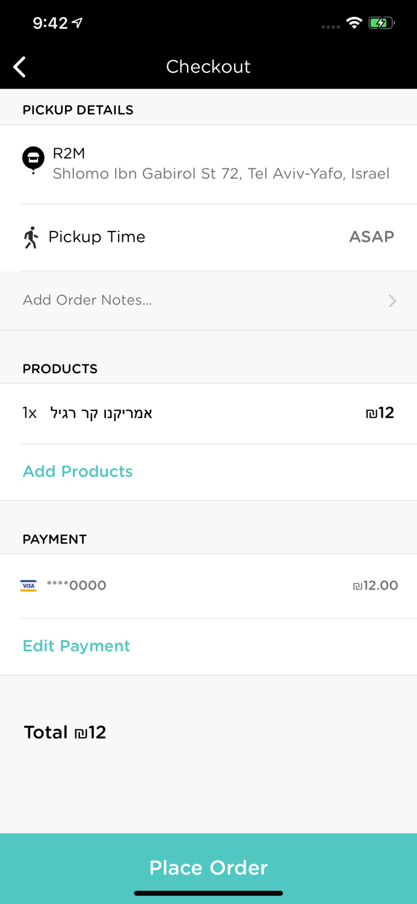Tap the Wi-Fi status icon
This screenshot has width=417, height=904.
(x=354, y=23)
